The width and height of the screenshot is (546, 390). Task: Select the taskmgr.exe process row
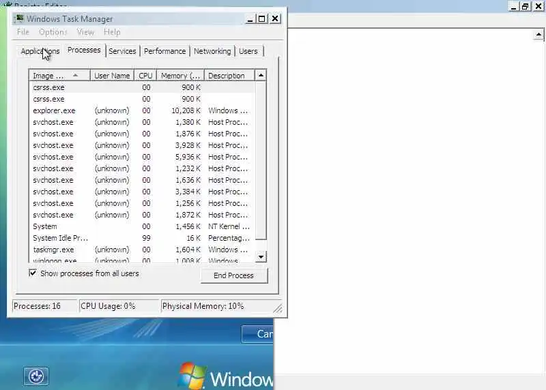click(142, 250)
